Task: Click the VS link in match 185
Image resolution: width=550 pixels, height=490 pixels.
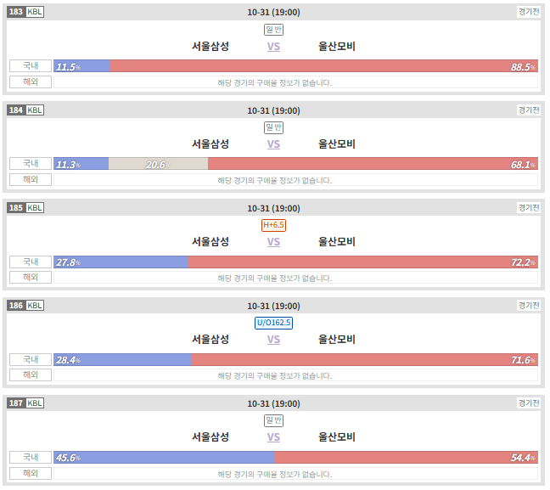Action: 273,242
